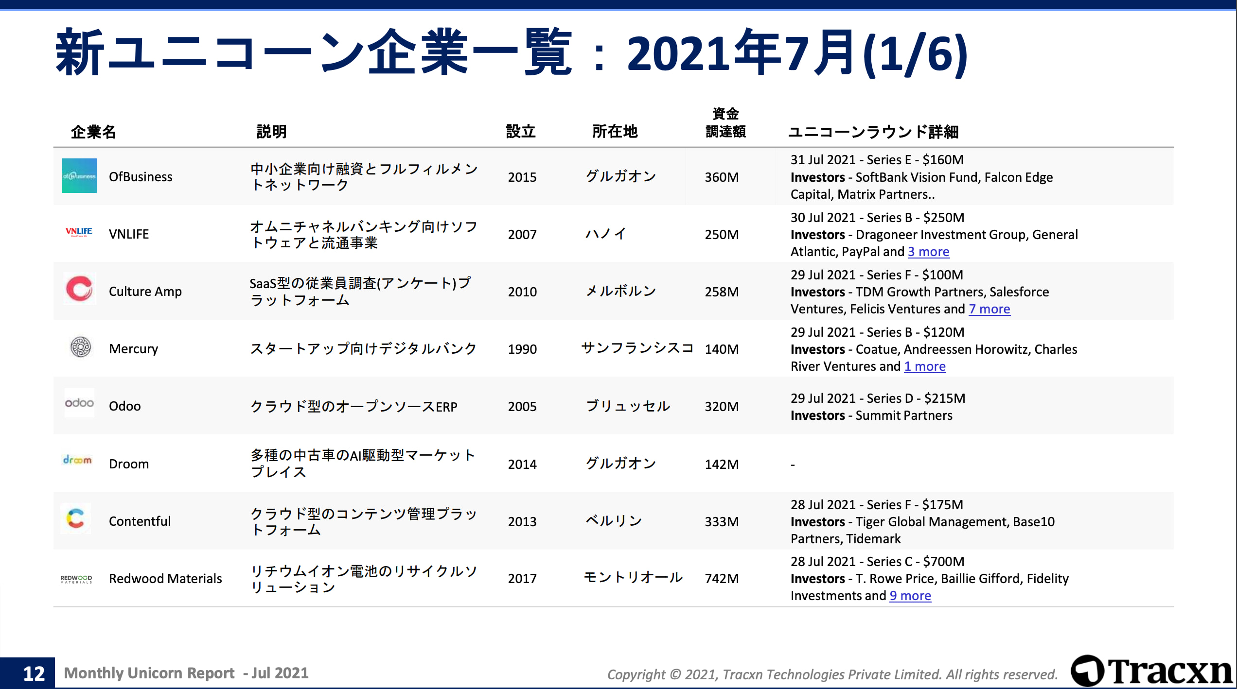
Task: Open the '1 more' investors link for Mercury
Action: click(x=925, y=366)
